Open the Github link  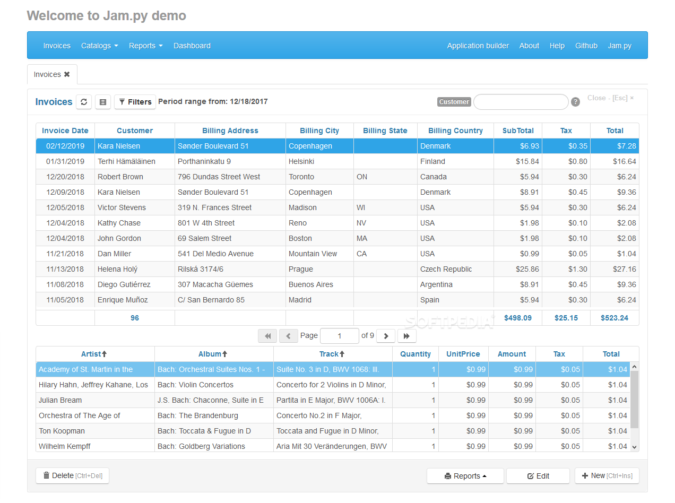pos(586,46)
